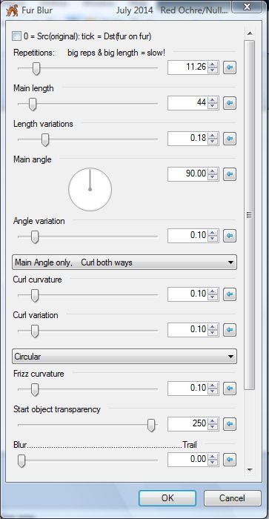Reset Frizz curvature to default
The width and height of the screenshot is (269, 519).
[x=230, y=389]
